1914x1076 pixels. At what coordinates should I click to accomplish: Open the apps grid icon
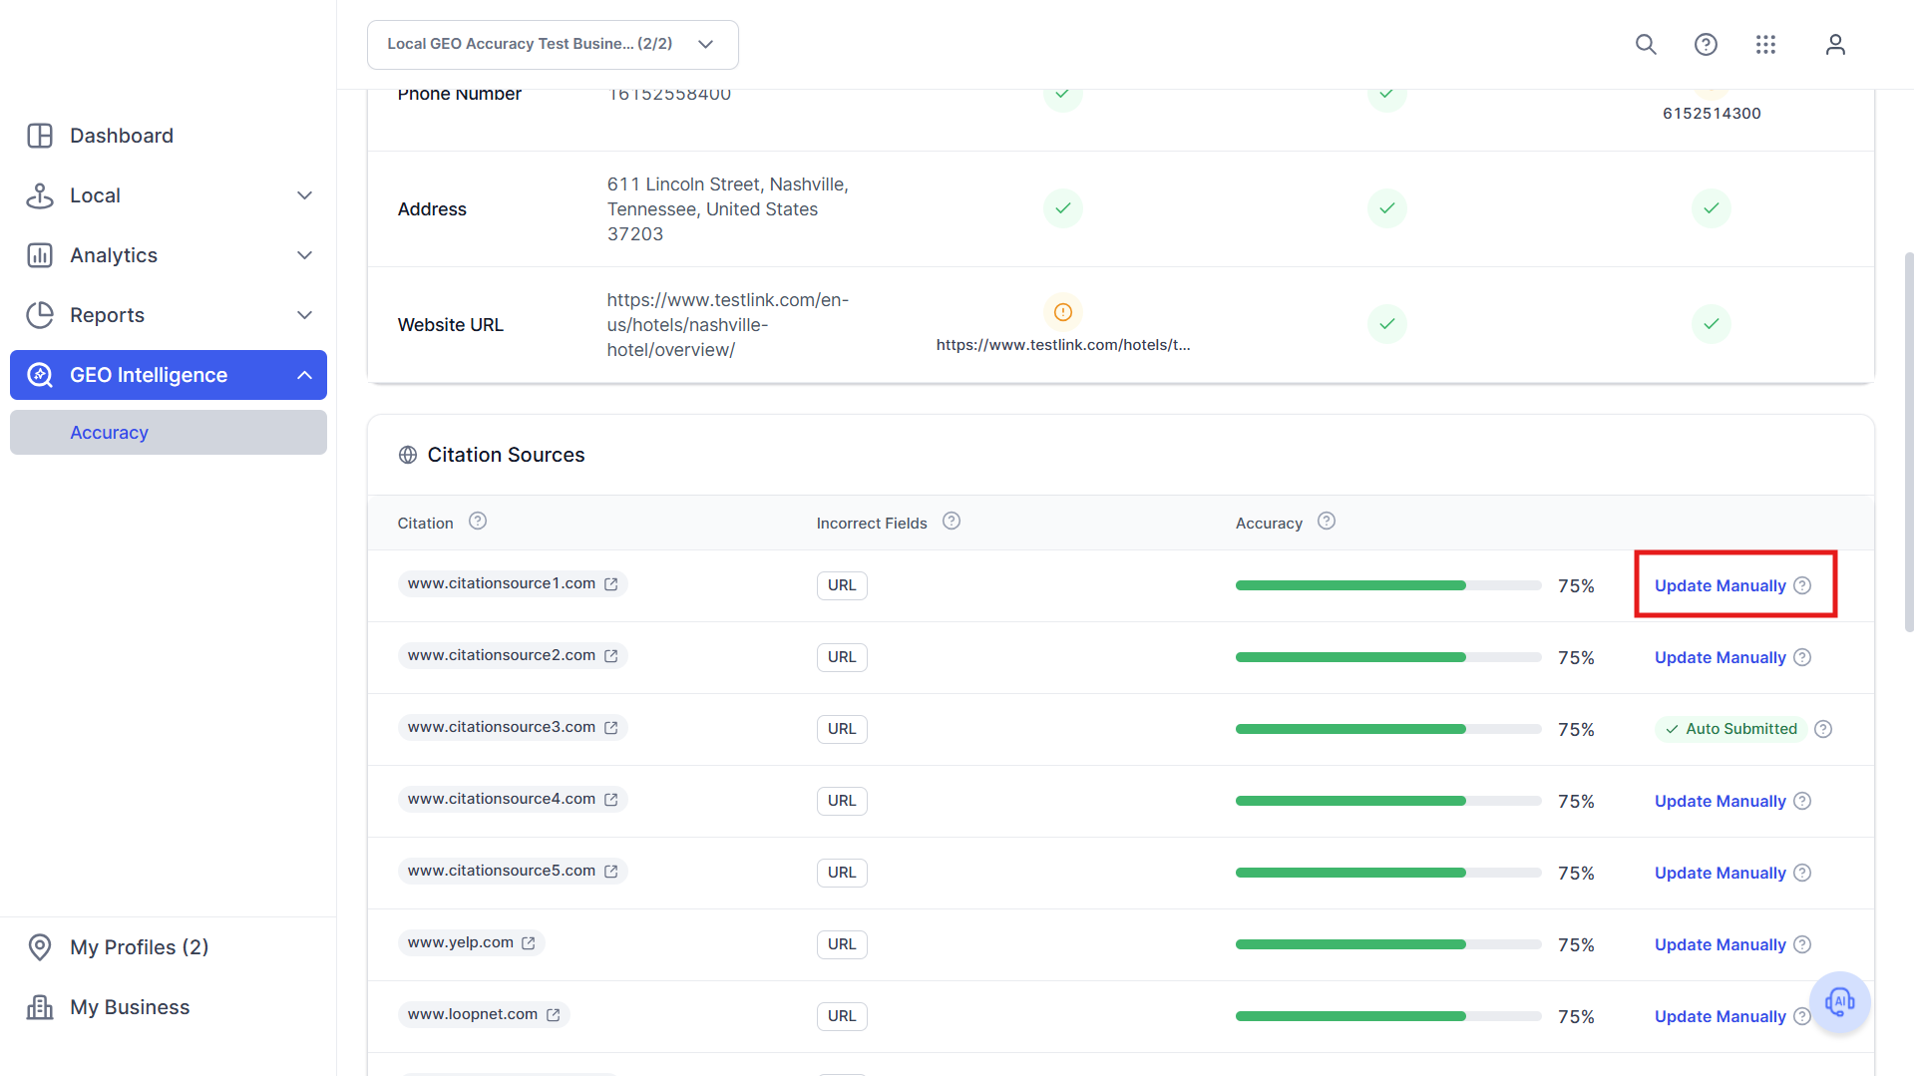(x=1765, y=45)
